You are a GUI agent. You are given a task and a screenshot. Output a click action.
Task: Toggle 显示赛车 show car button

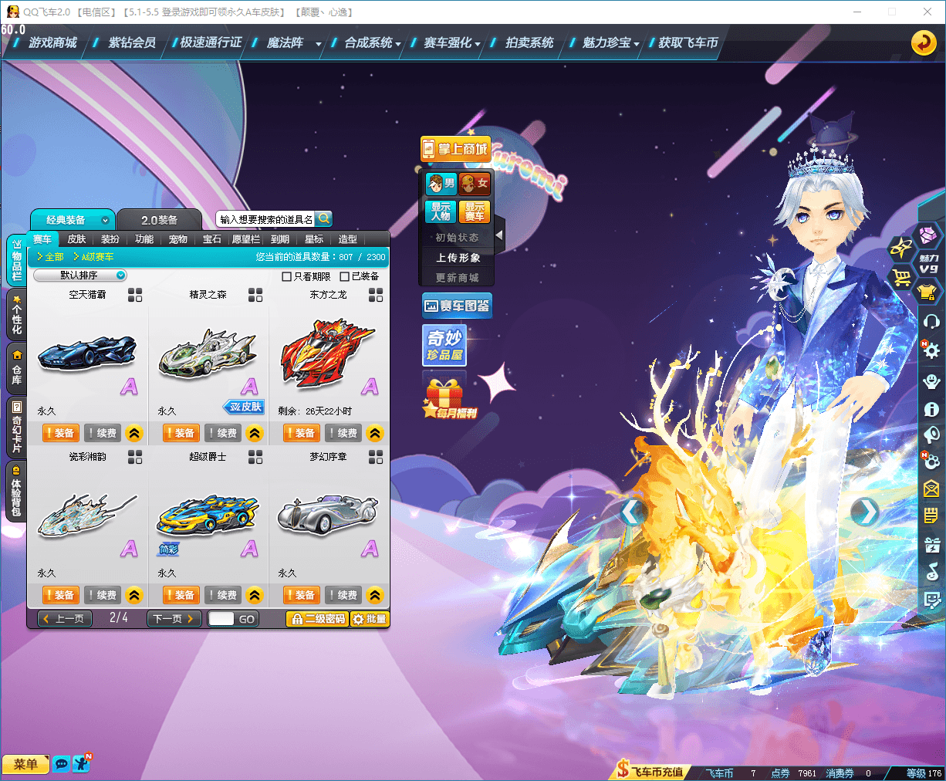[475, 211]
